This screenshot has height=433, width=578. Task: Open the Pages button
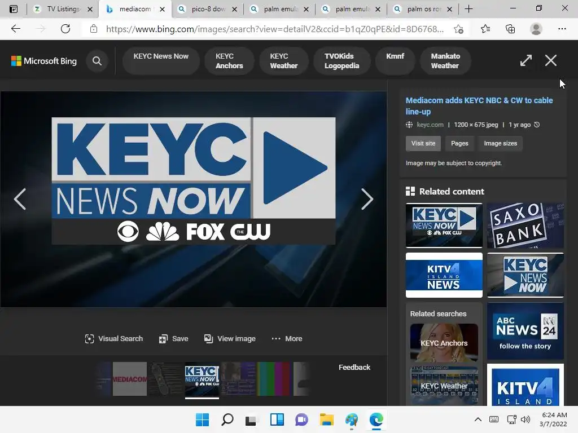click(x=459, y=143)
